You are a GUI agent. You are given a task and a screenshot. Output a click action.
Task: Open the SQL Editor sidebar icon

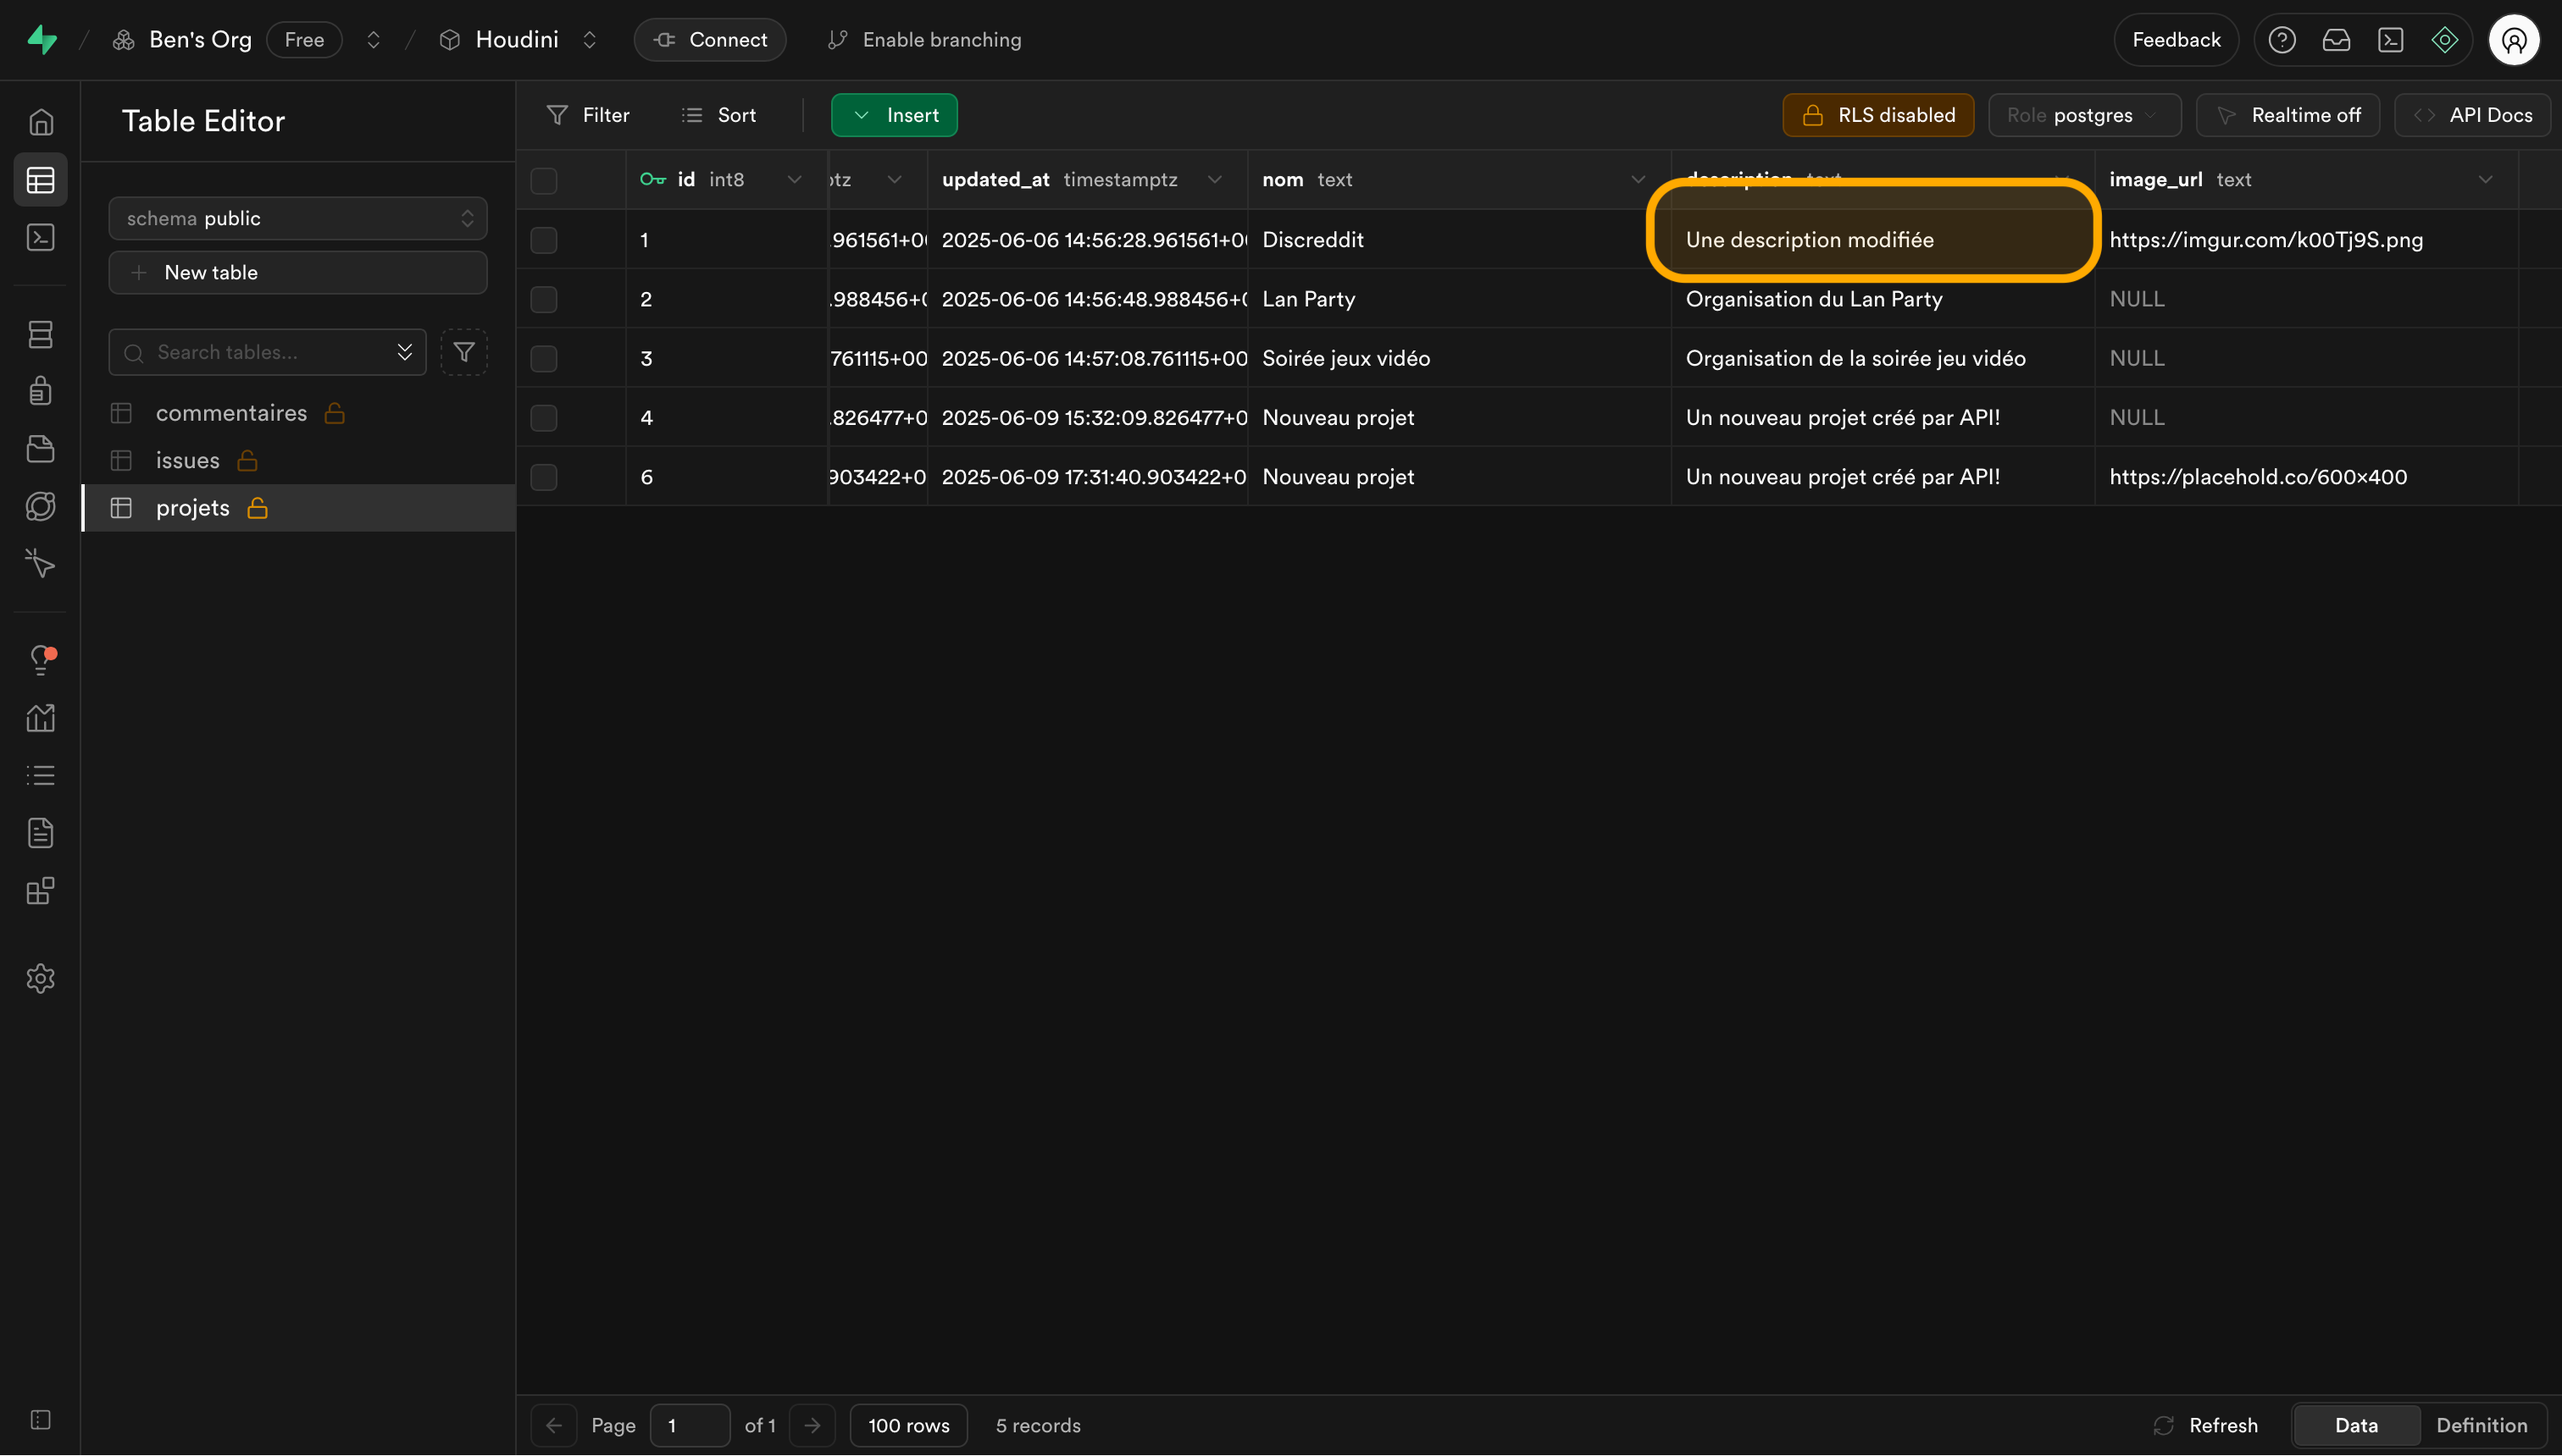(x=40, y=237)
